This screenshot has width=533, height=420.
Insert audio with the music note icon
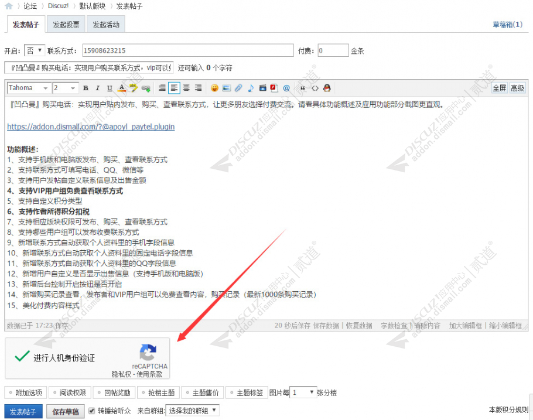[251, 88]
